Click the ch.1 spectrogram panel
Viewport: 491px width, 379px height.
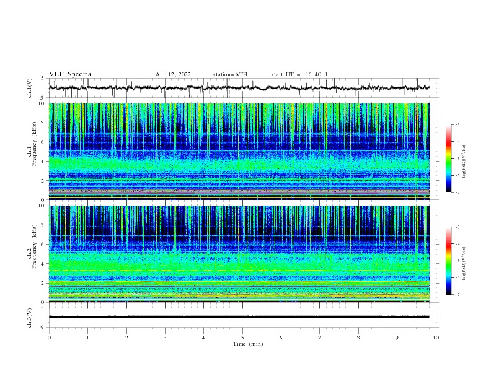coord(239,151)
